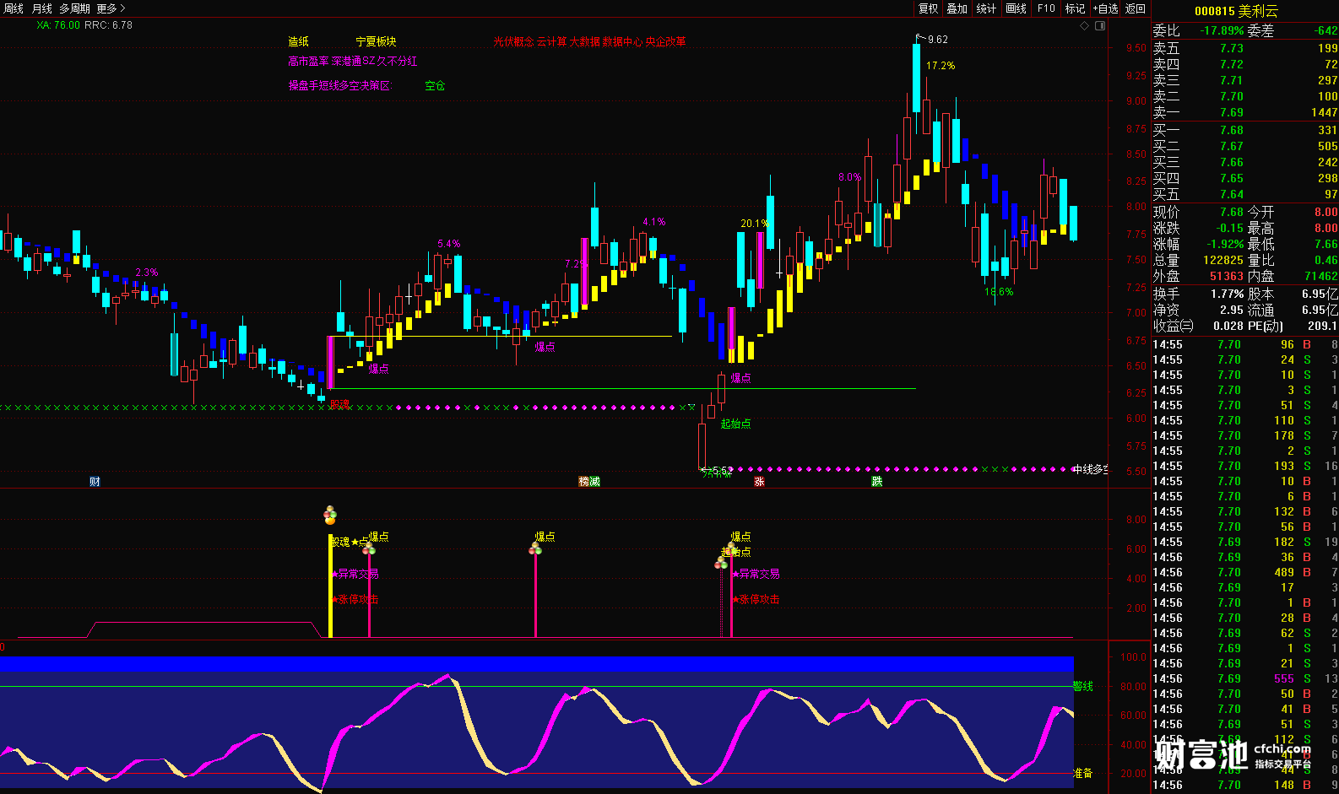Viewport: 1339px width, 794px height.
Task: Select stock title 000815 美利云
Action: click(1236, 12)
